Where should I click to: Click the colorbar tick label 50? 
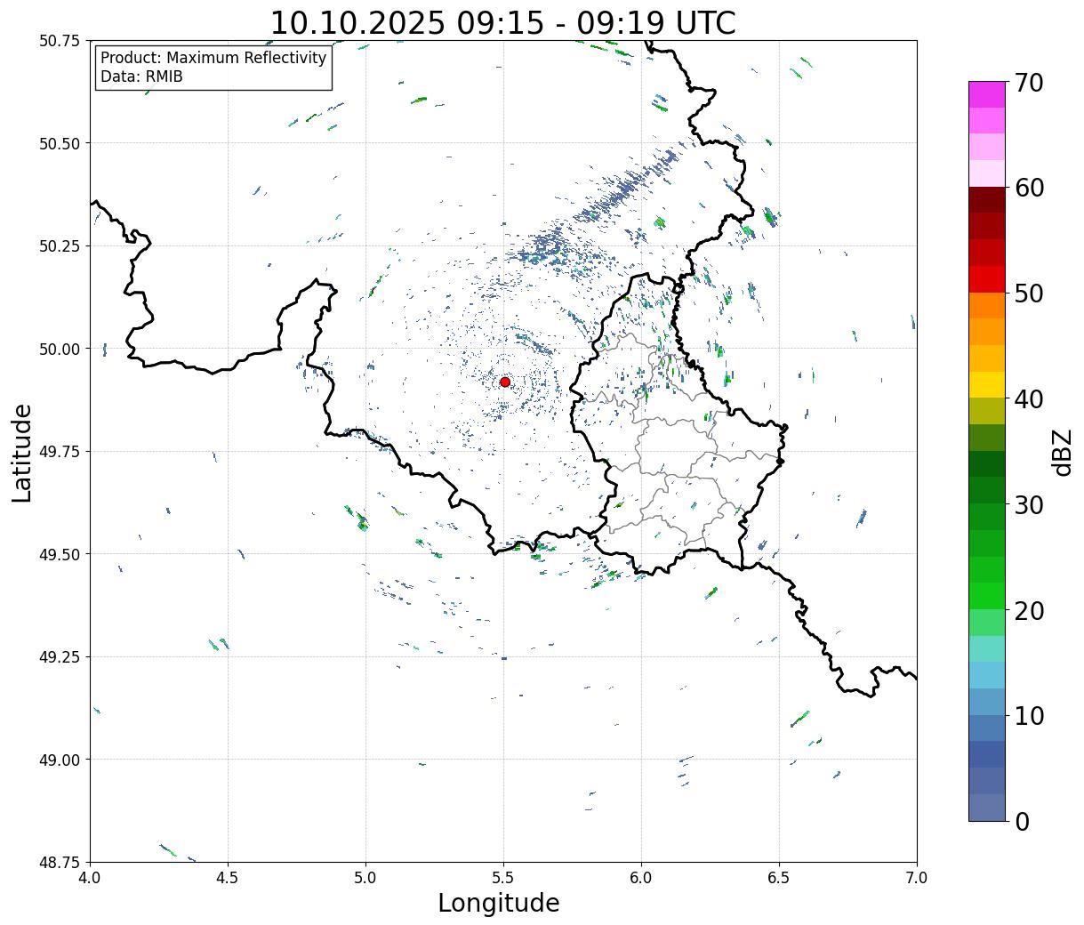(x=1029, y=294)
